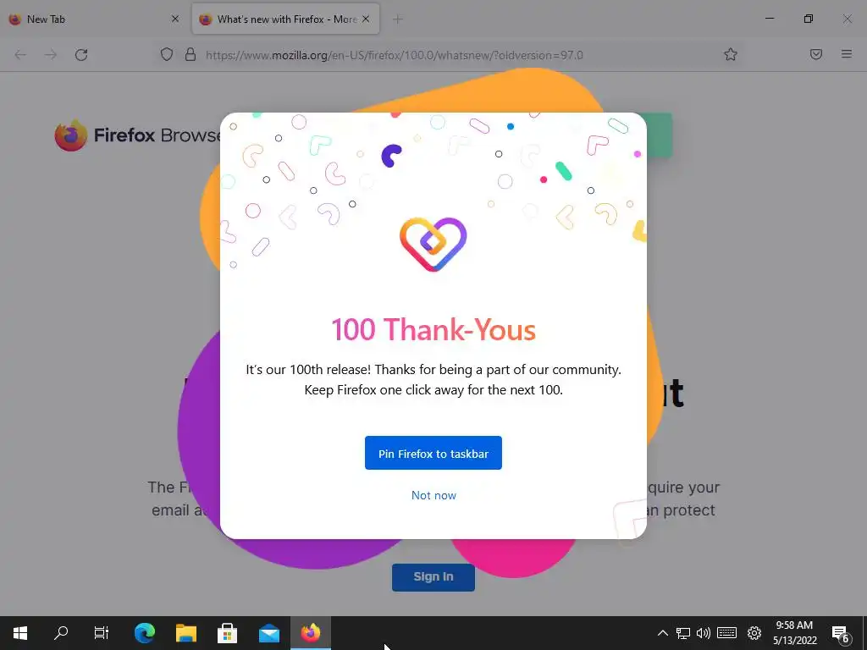Open the Save to Pocket icon

(x=815, y=54)
